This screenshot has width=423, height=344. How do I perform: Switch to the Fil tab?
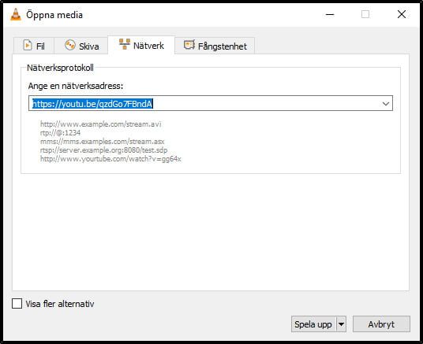click(x=34, y=46)
